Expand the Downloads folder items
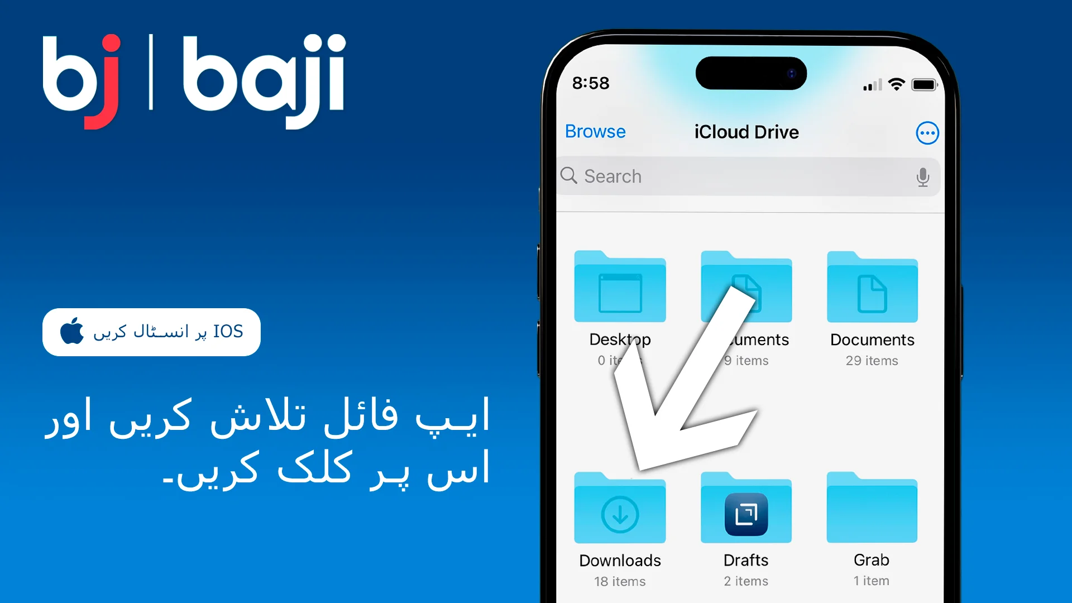Image resolution: width=1072 pixels, height=603 pixels. pos(621,511)
